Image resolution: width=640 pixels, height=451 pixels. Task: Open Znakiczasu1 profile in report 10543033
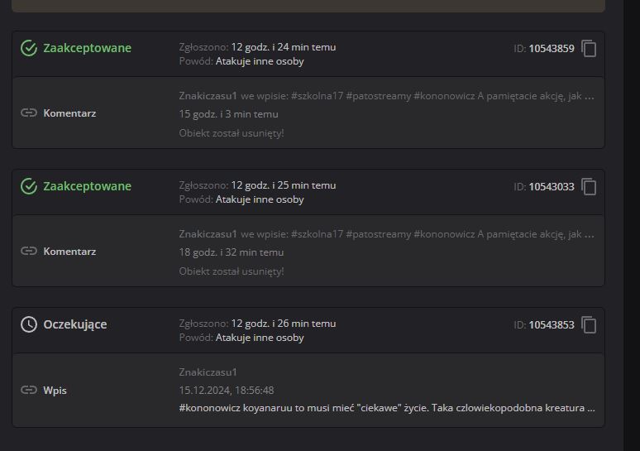[208, 234]
